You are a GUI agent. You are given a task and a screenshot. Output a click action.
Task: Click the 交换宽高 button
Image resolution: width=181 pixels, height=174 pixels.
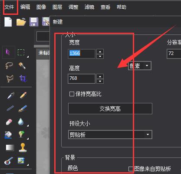click(110, 109)
